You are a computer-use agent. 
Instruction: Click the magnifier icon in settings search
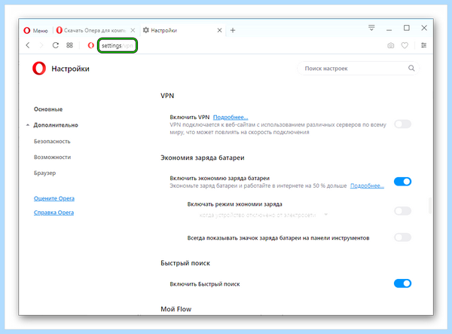coord(411,68)
